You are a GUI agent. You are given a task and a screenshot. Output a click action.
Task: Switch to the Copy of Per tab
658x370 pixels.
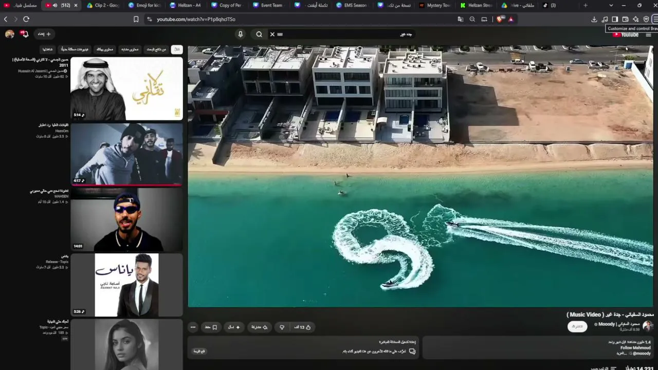[x=227, y=5]
